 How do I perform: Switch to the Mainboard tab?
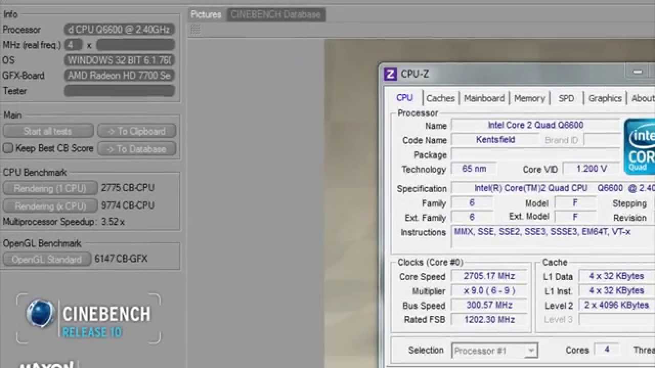484,98
